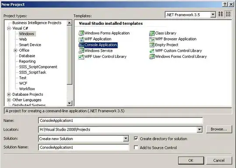Click the WPF Custom Control Library label
Viewport: 236px width, 168px height.
[x=178, y=51]
